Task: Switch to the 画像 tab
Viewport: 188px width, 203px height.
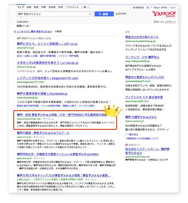Action: [29, 7]
